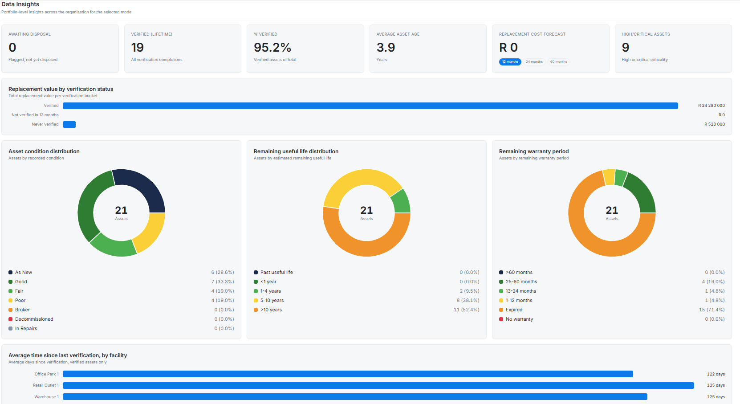Select the 13-24 months warranty legend entry

(612, 291)
